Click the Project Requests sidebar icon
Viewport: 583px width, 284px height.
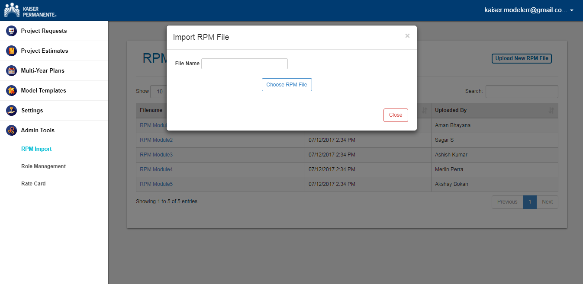tap(11, 31)
